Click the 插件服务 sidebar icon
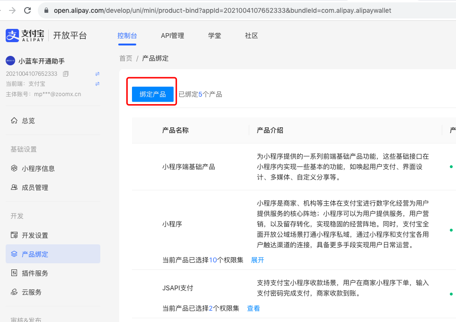 pos(14,273)
